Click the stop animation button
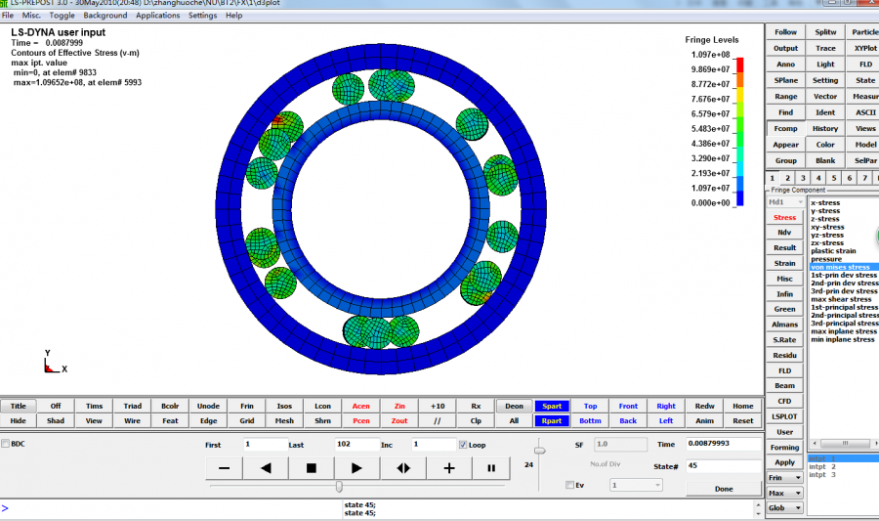Image resolution: width=879 pixels, height=521 pixels. coord(312,468)
